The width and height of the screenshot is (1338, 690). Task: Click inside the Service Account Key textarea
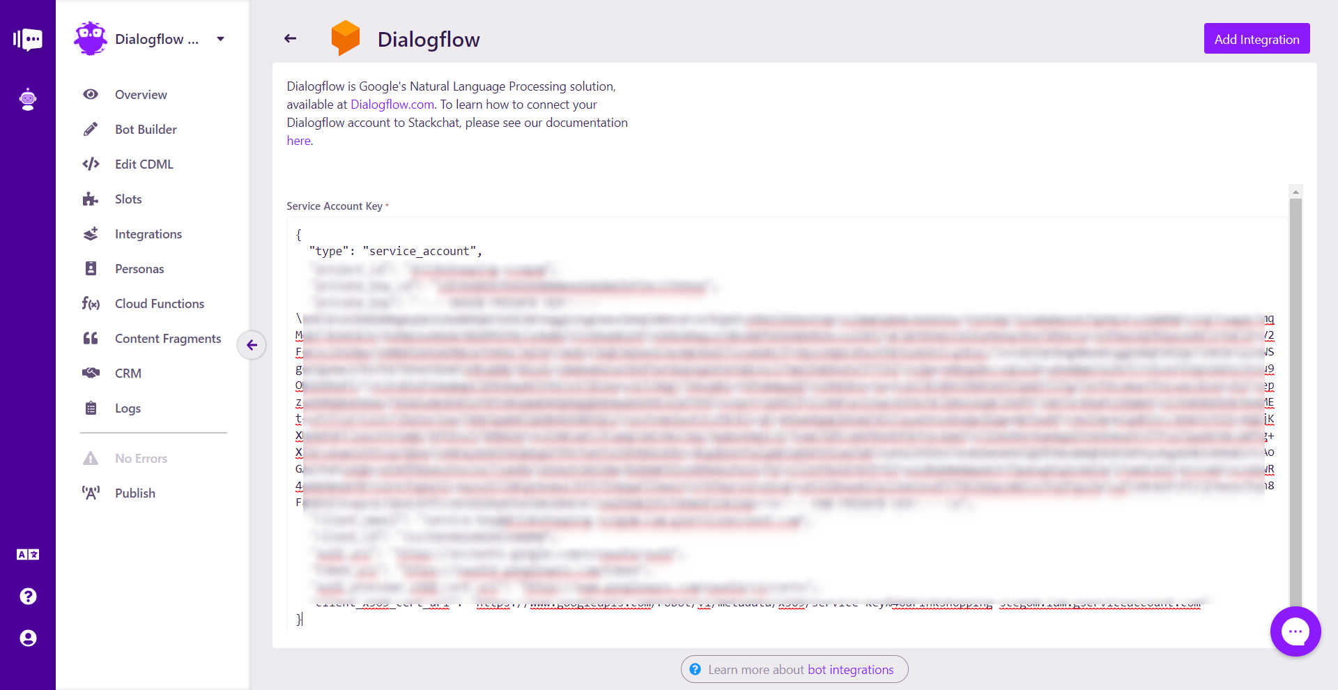tap(787, 425)
